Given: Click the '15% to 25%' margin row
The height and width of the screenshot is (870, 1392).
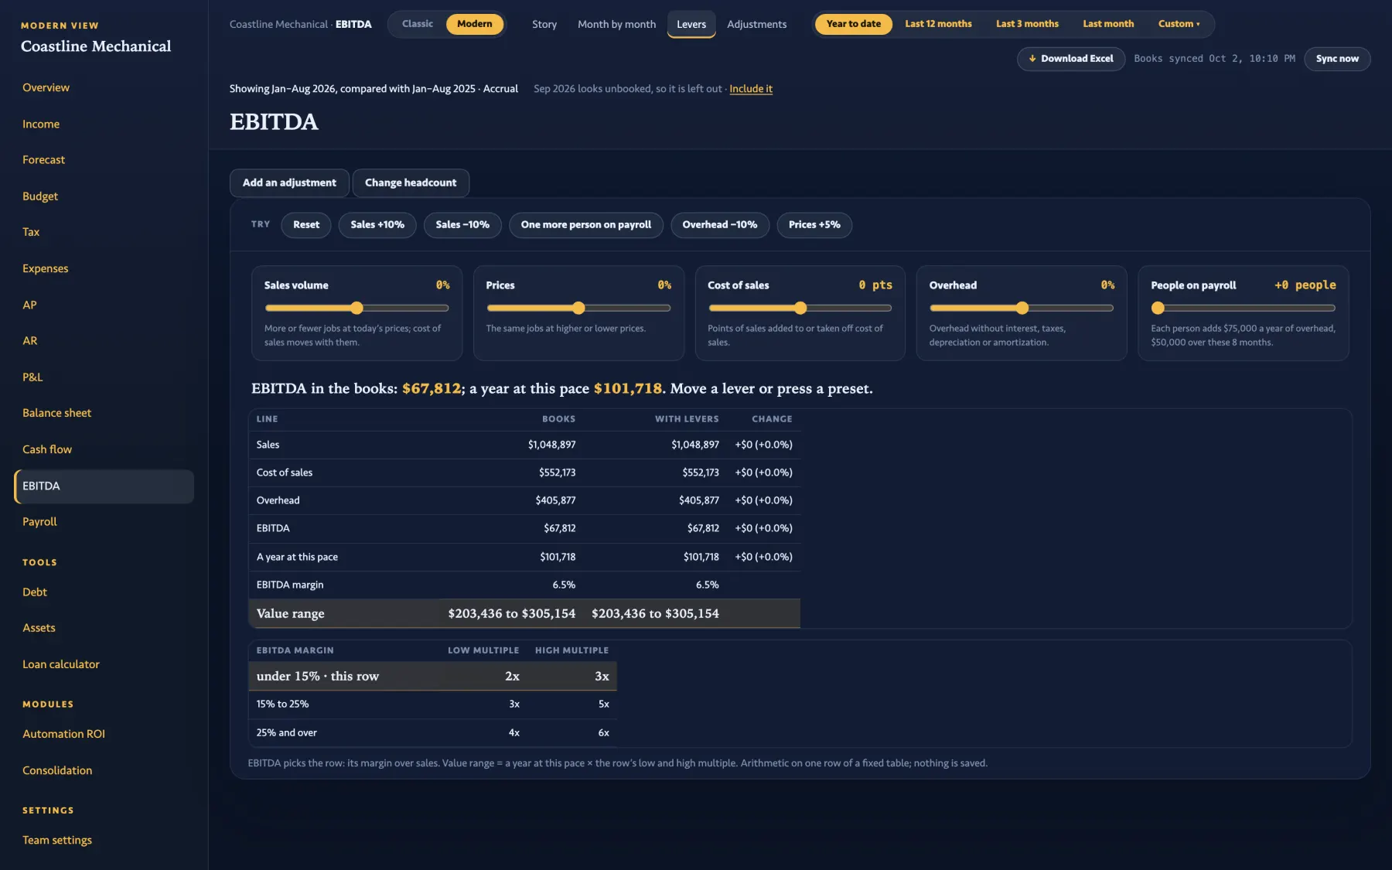Looking at the screenshot, I should point(432,705).
